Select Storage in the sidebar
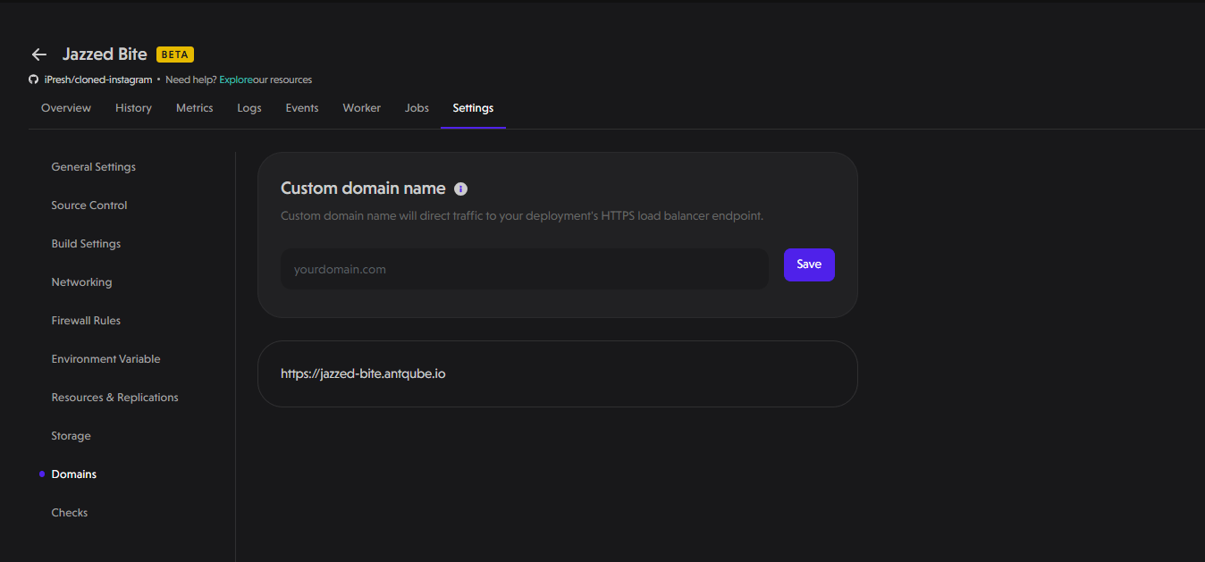Viewport: 1205px width, 562px height. click(71, 436)
